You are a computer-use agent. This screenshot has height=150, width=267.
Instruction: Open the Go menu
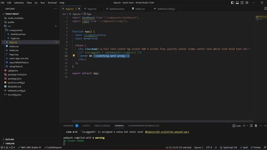(36, 3)
